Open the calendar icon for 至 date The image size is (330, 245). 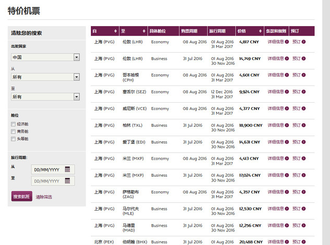point(67,181)
